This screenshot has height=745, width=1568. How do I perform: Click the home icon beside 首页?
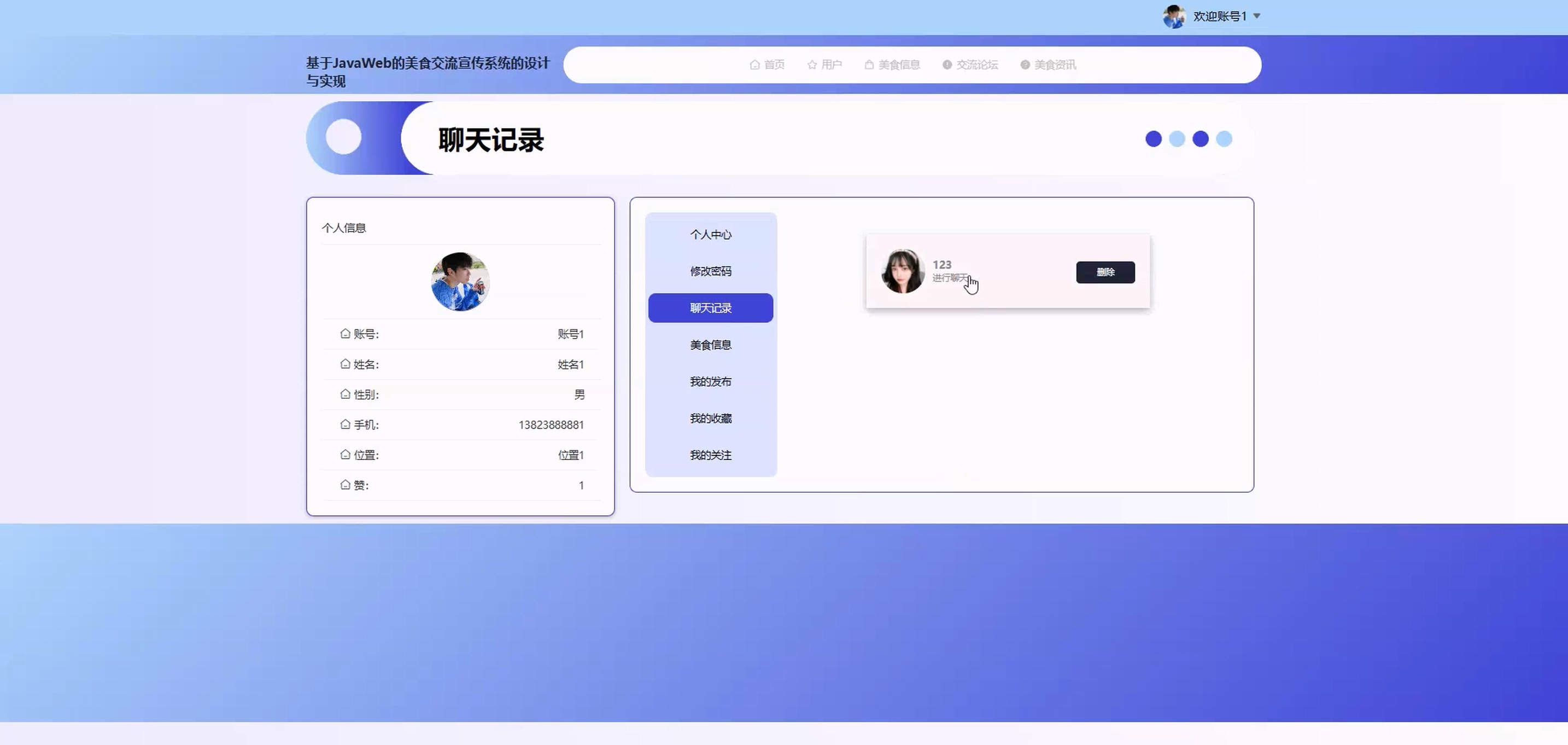(x=755, y=65)
